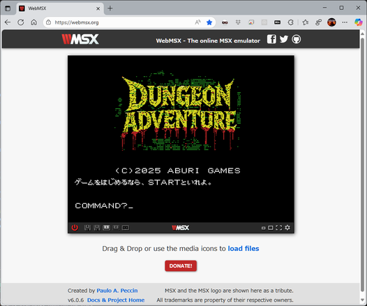
Task: Open WebMSX GitHub repository icon
Action: (x=296, y=39)
